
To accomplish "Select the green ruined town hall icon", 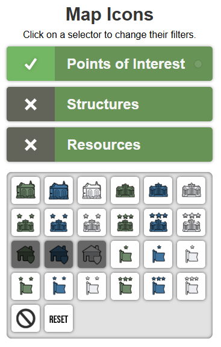I will click(x=26, y=190).
